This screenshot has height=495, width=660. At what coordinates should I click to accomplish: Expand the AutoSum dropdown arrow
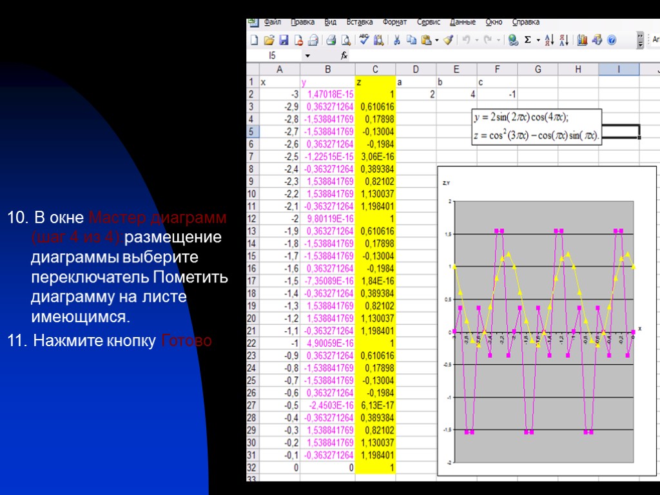pos(538,40)
